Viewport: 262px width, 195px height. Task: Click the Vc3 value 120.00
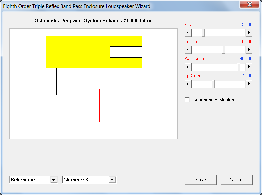[x=246, y=24]
